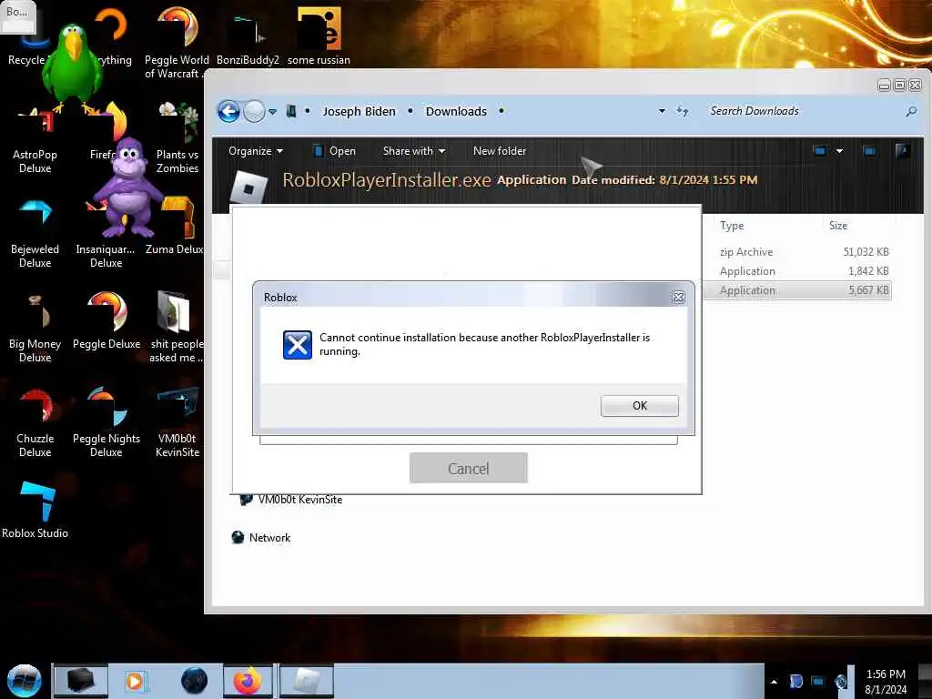The height and width of the screenshot is (699, 932).
Task: Open the Roblox Studio desktop icon
Action: 35,510
